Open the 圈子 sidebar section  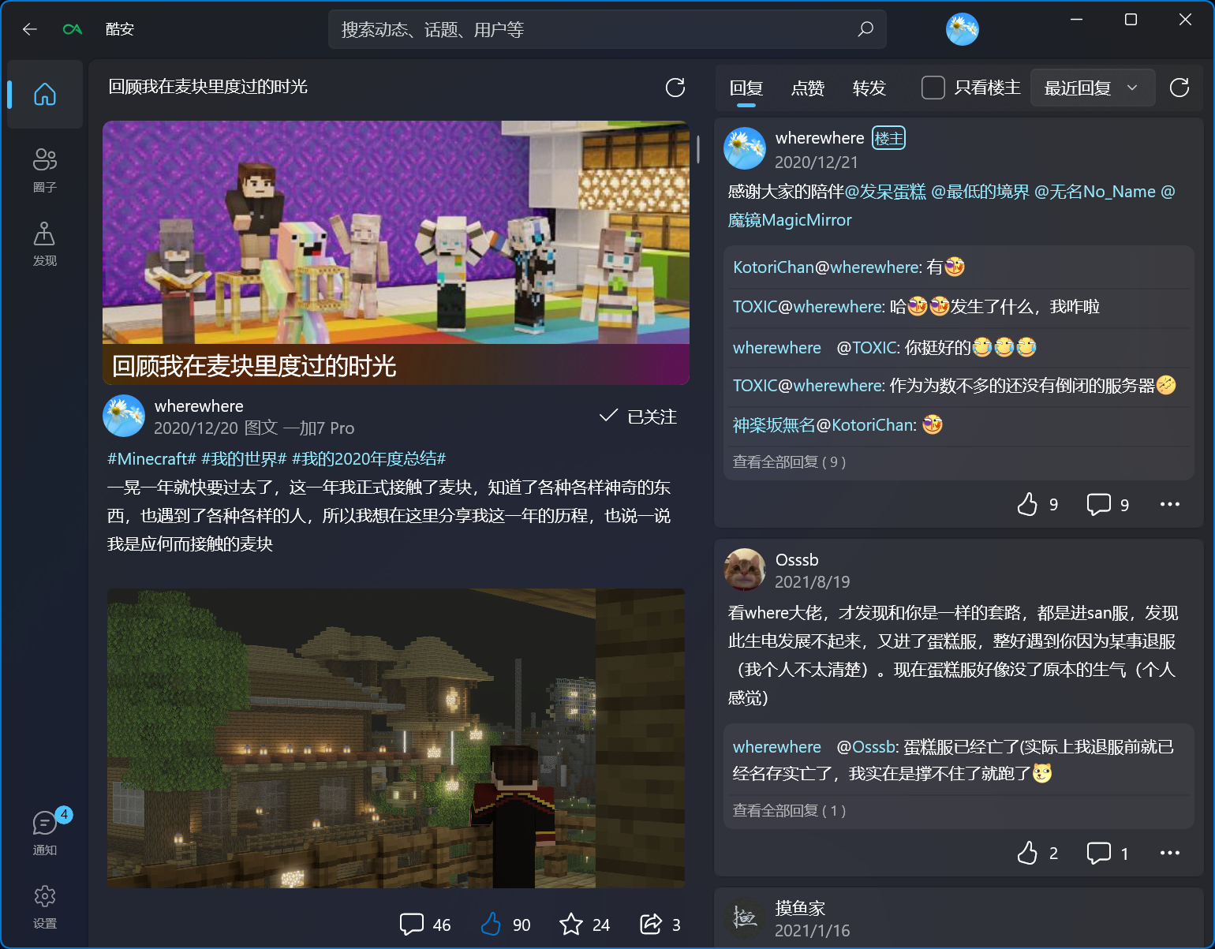(x=45, y=170)
